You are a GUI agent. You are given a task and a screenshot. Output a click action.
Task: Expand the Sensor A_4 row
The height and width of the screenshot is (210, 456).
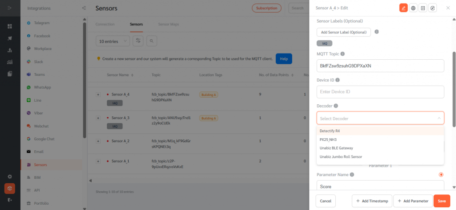(x=98, y=95)
